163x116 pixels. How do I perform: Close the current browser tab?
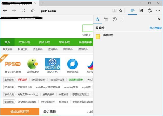[35, 3]
